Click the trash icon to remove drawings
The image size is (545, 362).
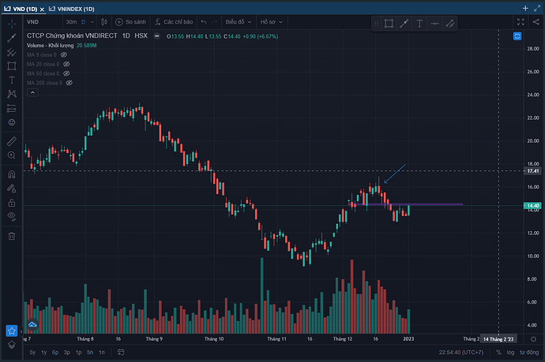(12, 235)
